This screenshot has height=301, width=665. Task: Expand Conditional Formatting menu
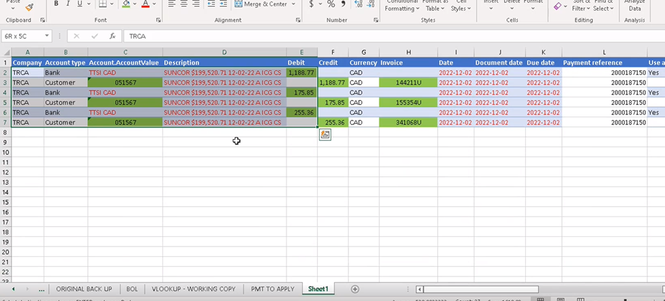click(402, 5)
